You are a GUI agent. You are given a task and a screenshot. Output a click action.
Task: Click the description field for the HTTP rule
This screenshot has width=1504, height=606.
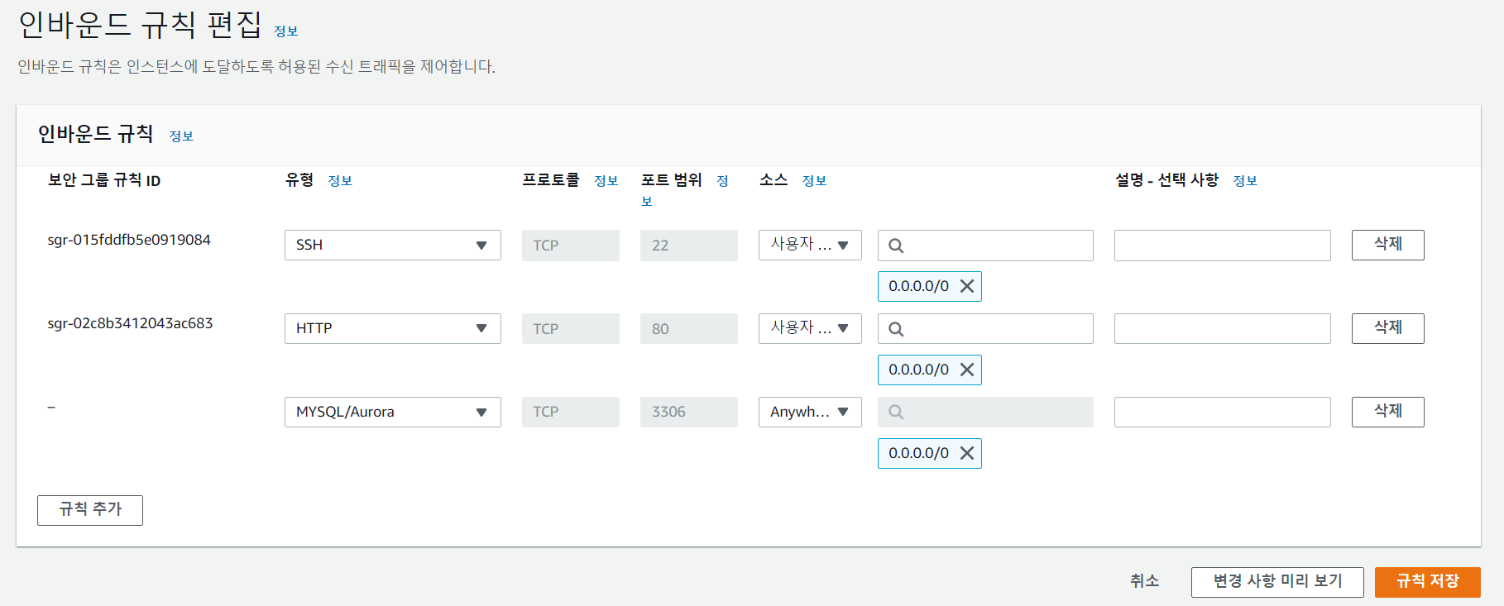pos(1222,329)
